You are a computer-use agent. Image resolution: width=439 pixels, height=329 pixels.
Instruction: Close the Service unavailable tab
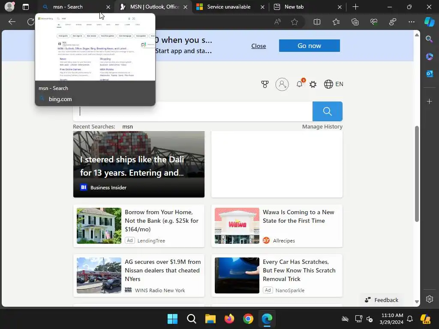pos(262,7)
